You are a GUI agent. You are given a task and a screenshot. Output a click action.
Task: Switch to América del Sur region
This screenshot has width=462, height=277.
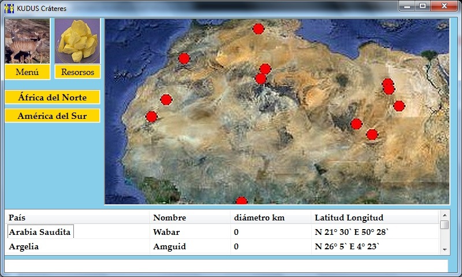tap(52, 116)
